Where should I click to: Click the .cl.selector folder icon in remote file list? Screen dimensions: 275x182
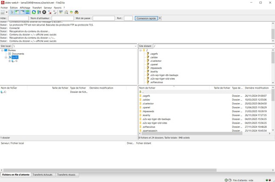(x=140, y=104)
